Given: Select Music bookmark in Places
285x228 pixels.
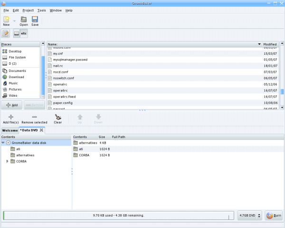Looking at the screenshot, I should 20,83.
